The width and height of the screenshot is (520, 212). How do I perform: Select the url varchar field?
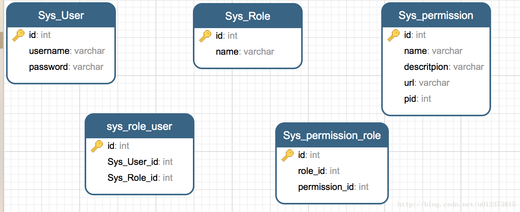pyautogui.click(x=427, y=83)
